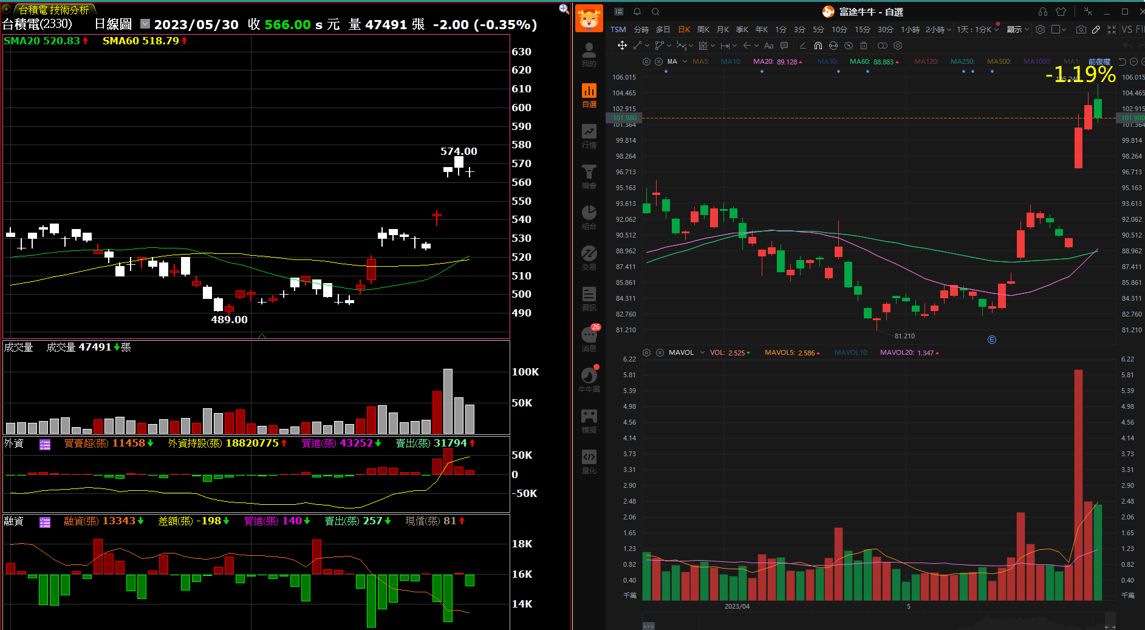Toggle the MA5 line visibility
Viewport: 1145px width, 630px height.
click(700, 61)
